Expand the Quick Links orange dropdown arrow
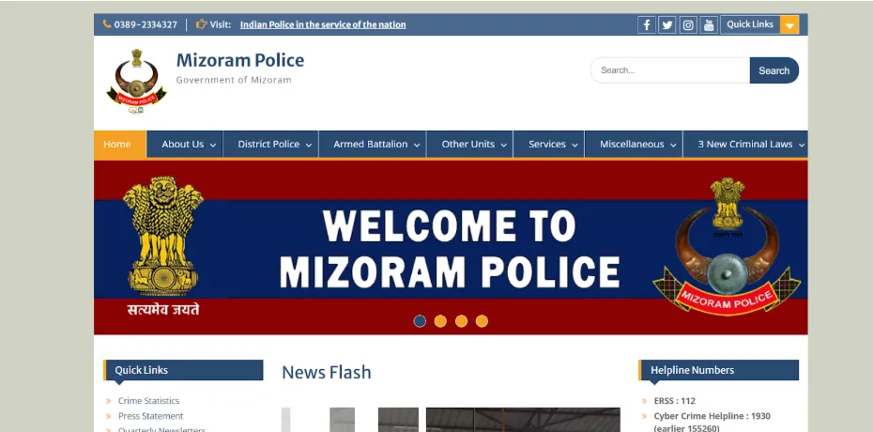 tap(789, 25)
